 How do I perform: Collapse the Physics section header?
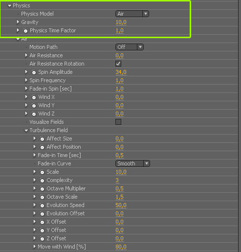click(9, 6)
